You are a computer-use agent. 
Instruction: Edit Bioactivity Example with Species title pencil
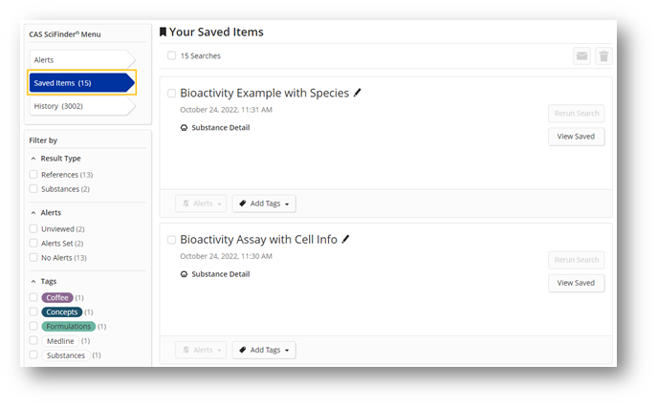(357, 93)
